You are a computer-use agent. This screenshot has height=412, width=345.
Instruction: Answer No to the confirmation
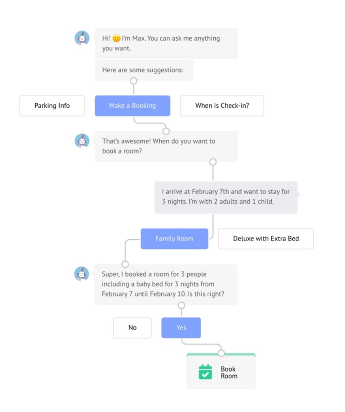133,327
